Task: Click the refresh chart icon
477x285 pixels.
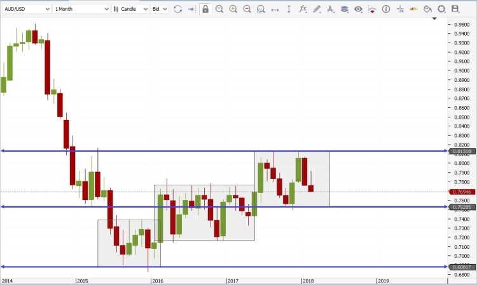Action: coord(177,9)
